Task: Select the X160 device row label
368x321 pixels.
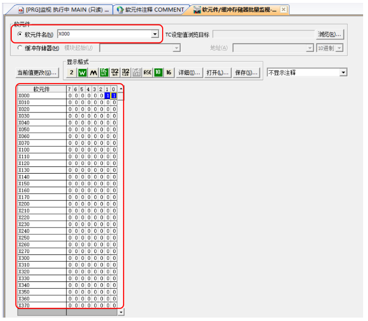Action: pyautogui.click(x=42, y=190)
